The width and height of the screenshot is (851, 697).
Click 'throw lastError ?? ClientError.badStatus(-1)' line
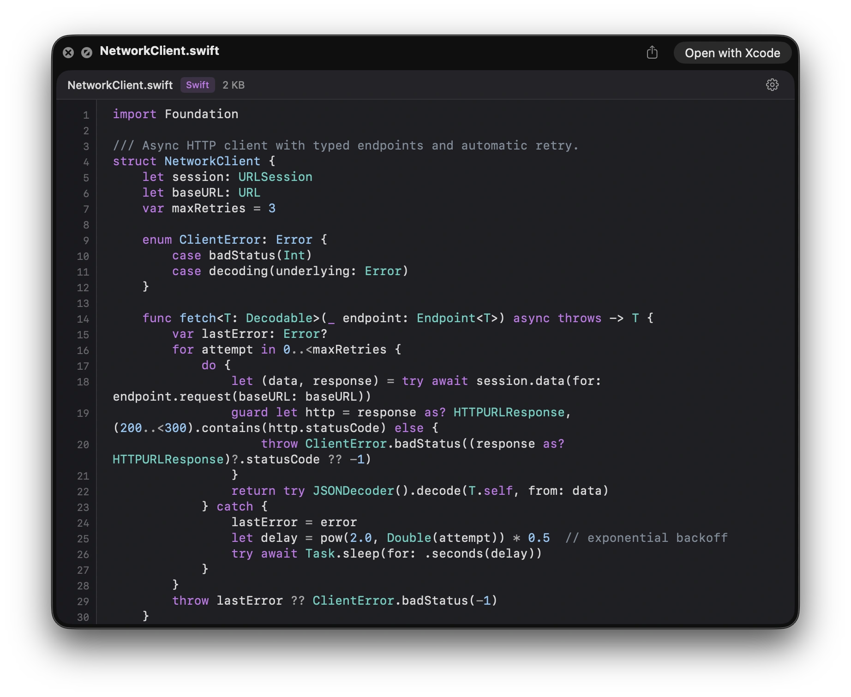[x=335, y=601]
